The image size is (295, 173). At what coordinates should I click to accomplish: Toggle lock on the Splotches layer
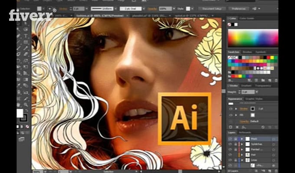pos(236,144)
